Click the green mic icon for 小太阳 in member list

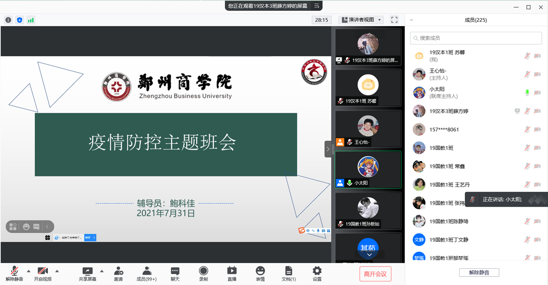[x=527, y=93]
